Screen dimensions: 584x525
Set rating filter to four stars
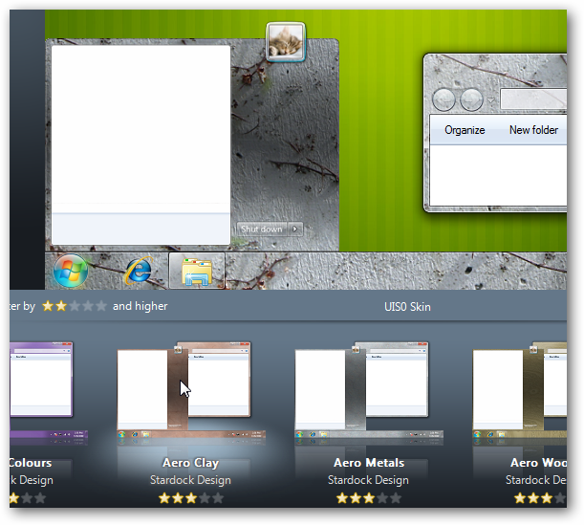(x=88, y=306)
